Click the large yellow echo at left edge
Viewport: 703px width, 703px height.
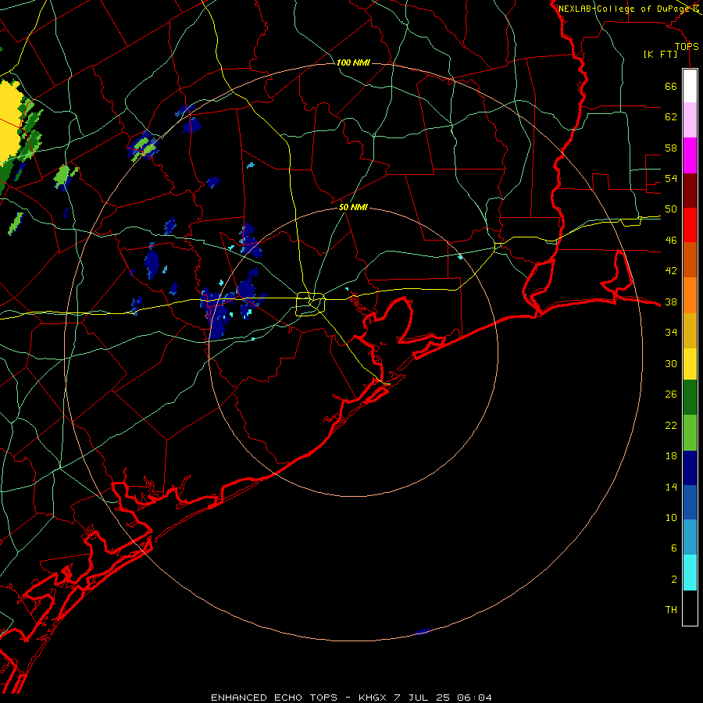(x=10, y=121)
